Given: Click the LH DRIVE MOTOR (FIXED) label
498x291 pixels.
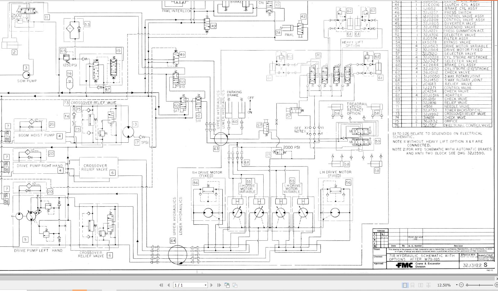Looking at the screenshot, I should [x=335, y=174].
